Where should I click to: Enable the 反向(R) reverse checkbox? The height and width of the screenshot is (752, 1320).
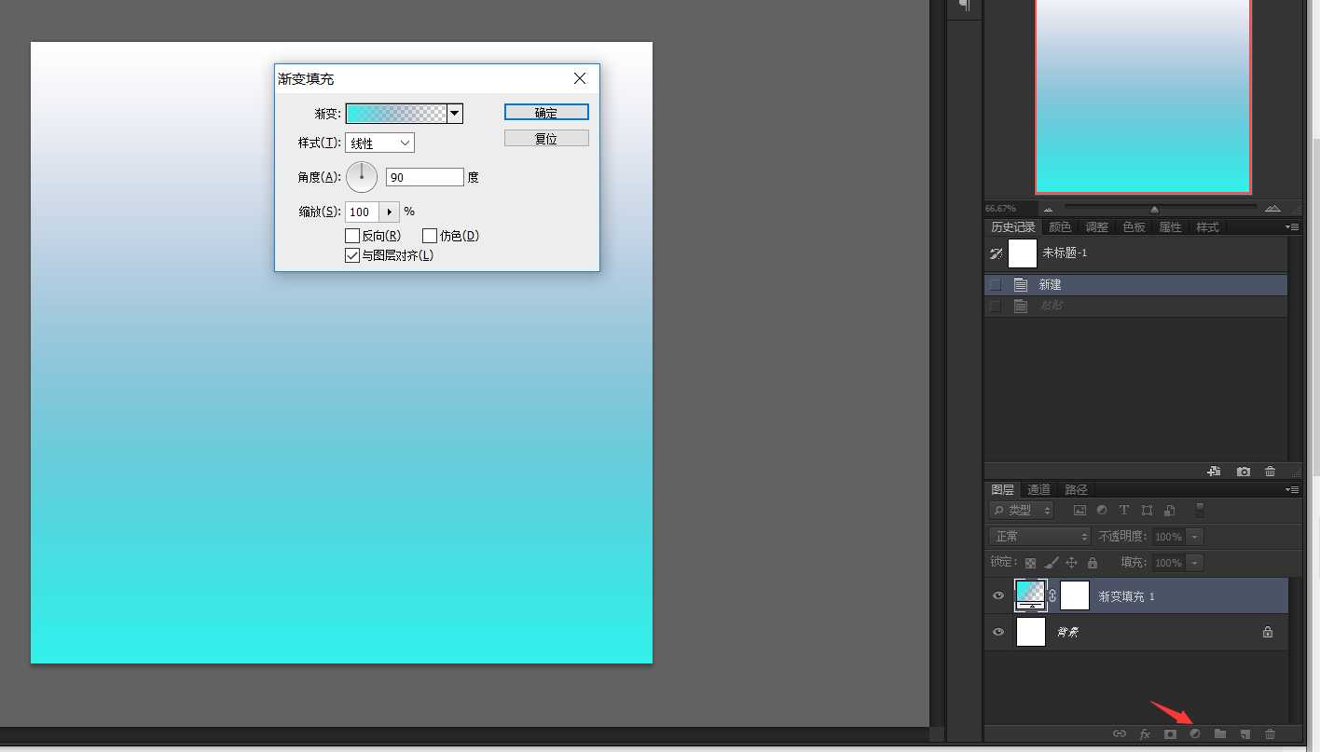pyautogui.click(x=352, y=236)
